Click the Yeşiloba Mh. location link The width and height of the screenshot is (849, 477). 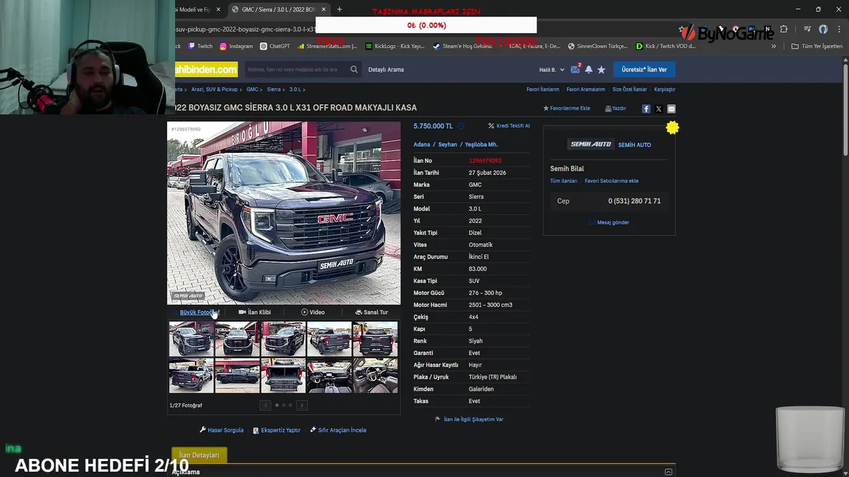[x=482, y=144]
